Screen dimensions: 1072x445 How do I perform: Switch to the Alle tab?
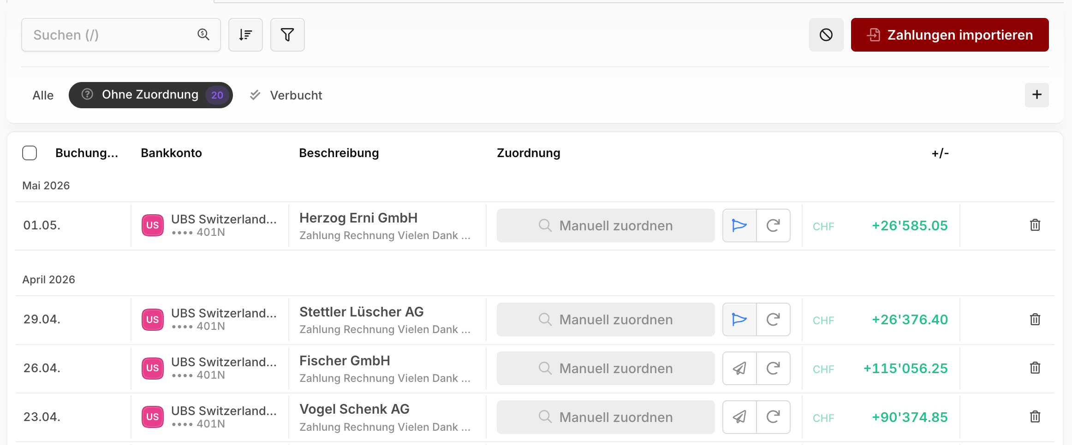click(43, 95)
